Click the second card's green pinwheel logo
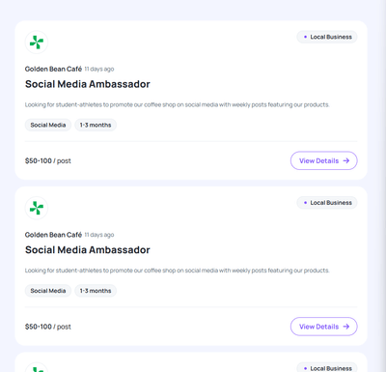 pyautogui.click(x=37, y=208)
